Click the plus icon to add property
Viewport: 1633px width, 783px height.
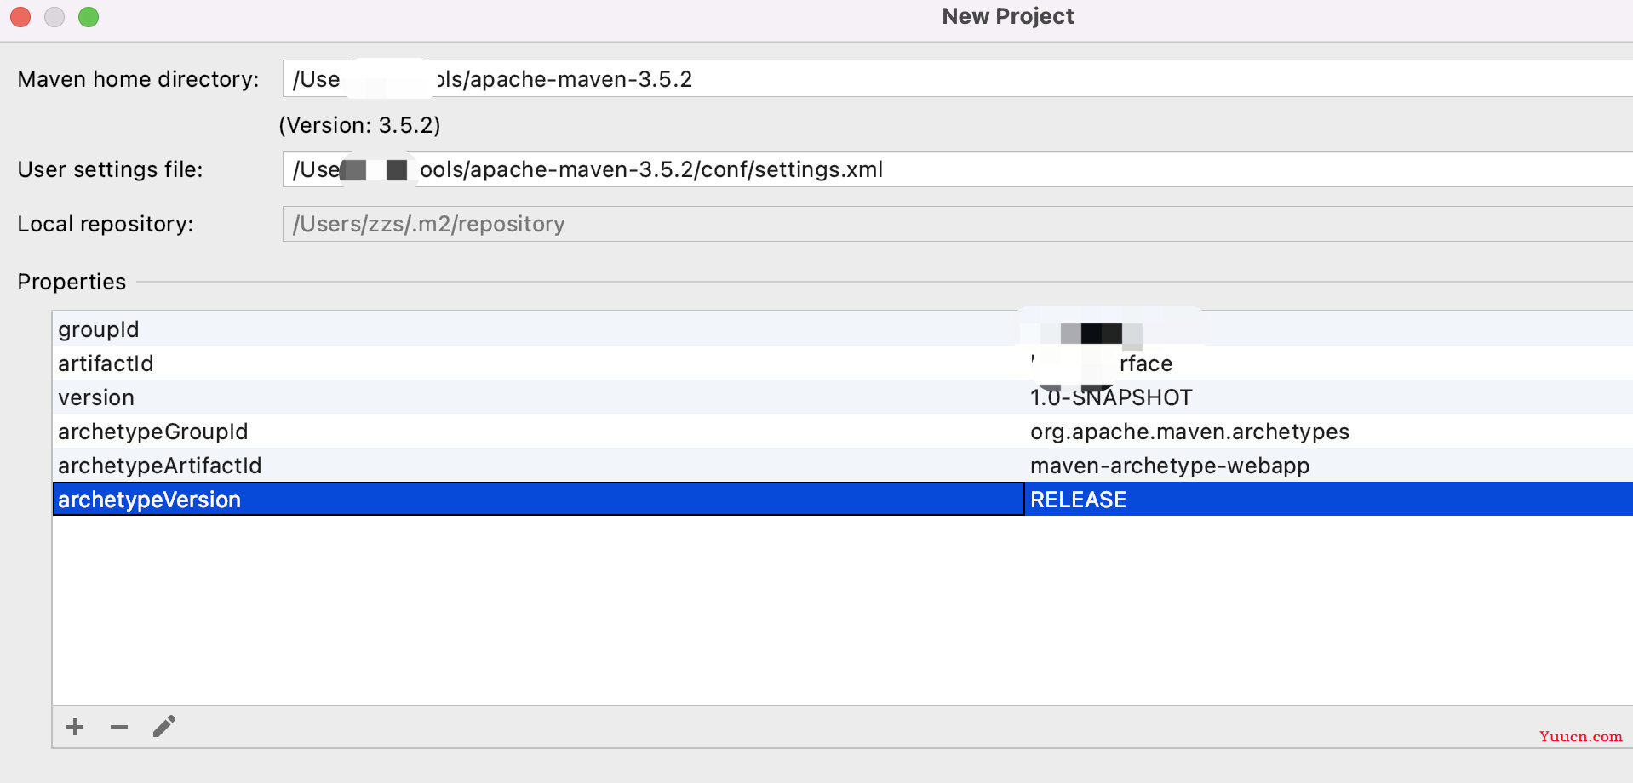tap(75, 727)
